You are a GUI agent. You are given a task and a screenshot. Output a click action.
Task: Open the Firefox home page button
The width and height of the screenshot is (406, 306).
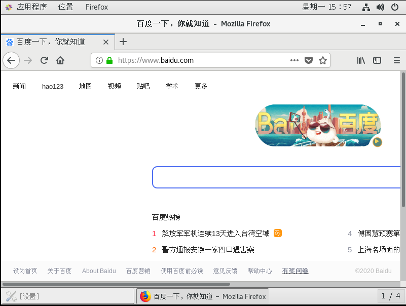pyautogui.click(x=60, y=60)
